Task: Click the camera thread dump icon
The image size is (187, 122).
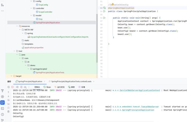Action: pos(17,87)
